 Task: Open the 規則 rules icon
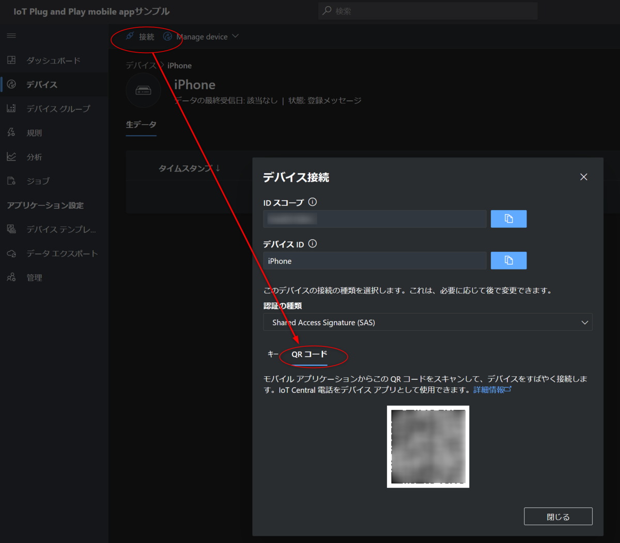(11, 133)
